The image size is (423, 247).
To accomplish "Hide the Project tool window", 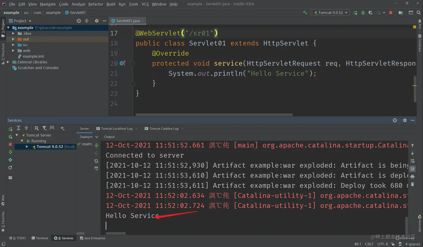I will click(104, 21).
